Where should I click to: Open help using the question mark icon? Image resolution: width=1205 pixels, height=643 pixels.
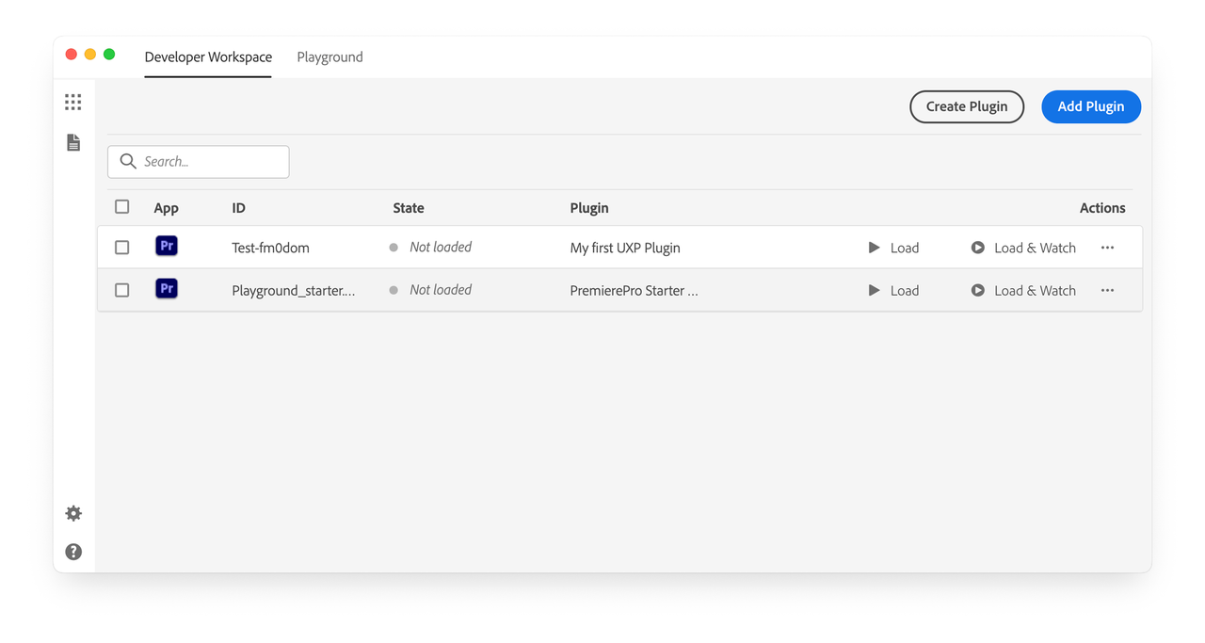point(72,552)
